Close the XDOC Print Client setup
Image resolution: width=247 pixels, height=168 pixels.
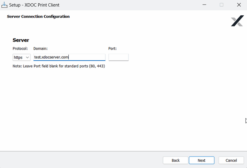point(239,5)
